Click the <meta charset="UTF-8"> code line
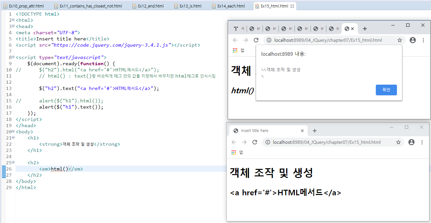The width and height of the screenshot is (431, 223). tap(48, 33)
